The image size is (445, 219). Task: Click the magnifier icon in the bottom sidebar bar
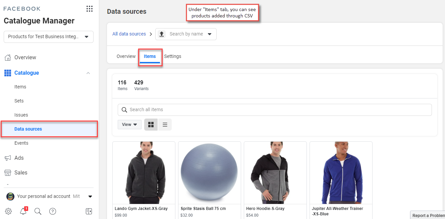(38, 211)
